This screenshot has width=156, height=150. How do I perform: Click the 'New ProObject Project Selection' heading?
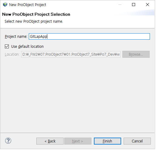coord(36,14)
